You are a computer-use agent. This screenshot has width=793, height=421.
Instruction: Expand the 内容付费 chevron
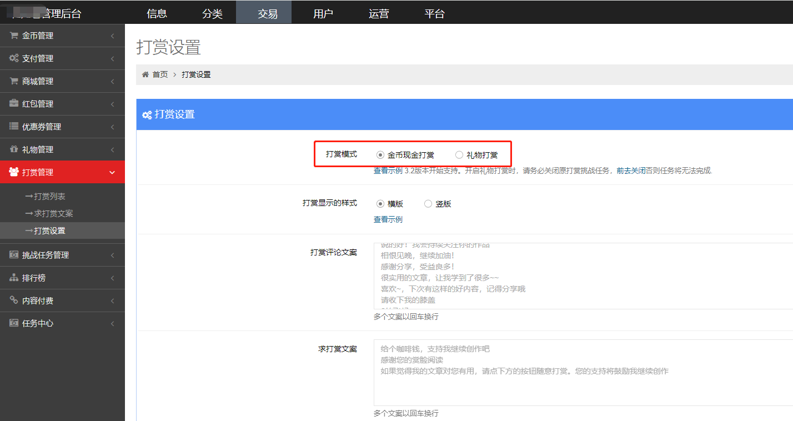point(113,301)
